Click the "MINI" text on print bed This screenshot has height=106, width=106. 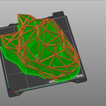click(80, 76)
